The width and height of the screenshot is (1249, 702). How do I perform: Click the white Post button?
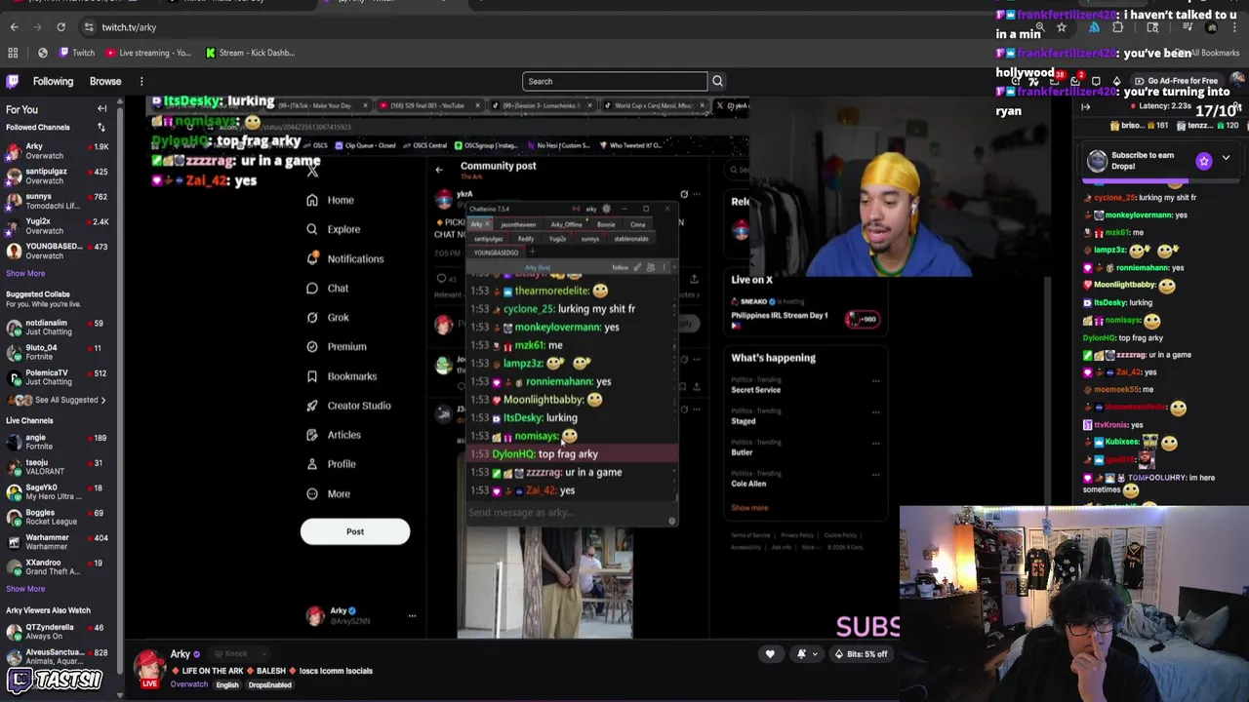coord(355,531)
